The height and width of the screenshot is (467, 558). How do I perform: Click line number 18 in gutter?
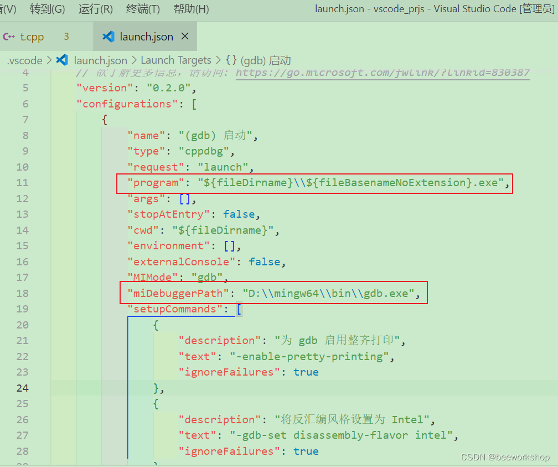pos(22,293)
